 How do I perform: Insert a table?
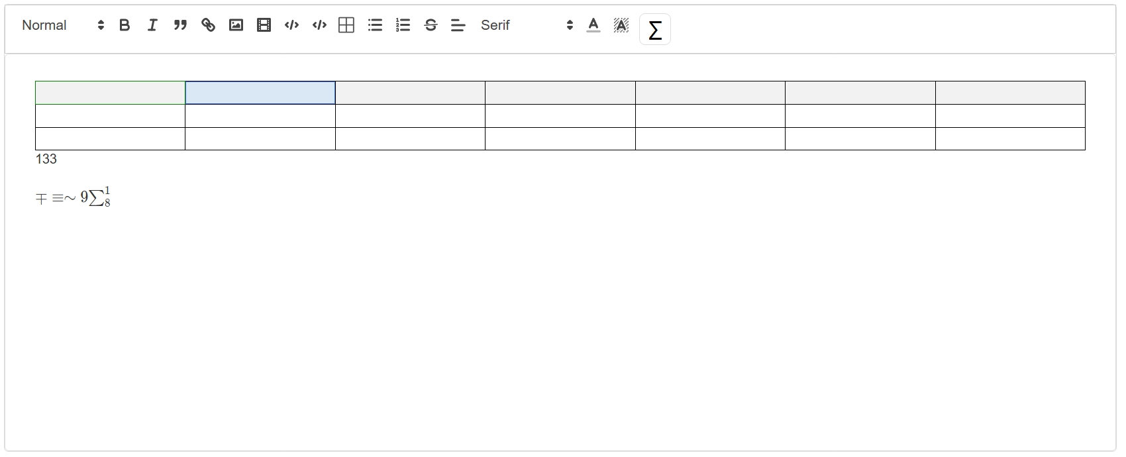pos(346,25)
